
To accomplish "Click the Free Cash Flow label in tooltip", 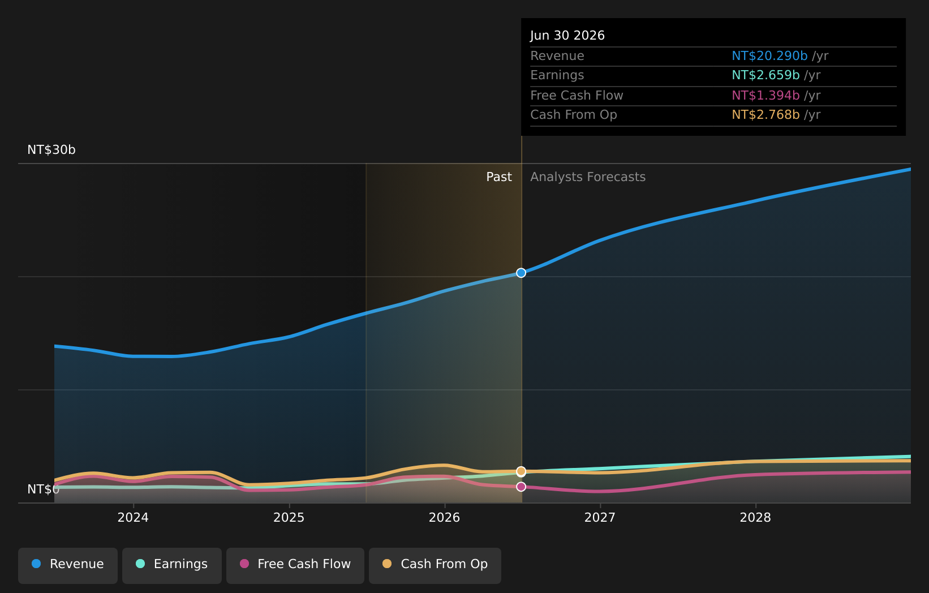I will coord(577,96).
